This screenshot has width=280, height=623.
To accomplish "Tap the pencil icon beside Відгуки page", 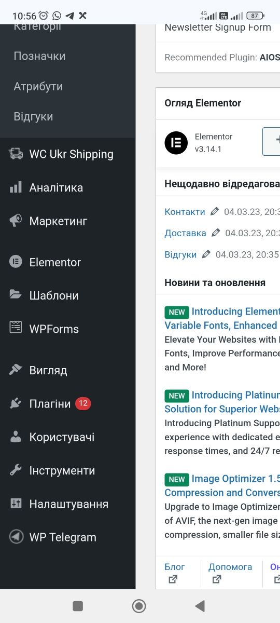I will [206, 254].
